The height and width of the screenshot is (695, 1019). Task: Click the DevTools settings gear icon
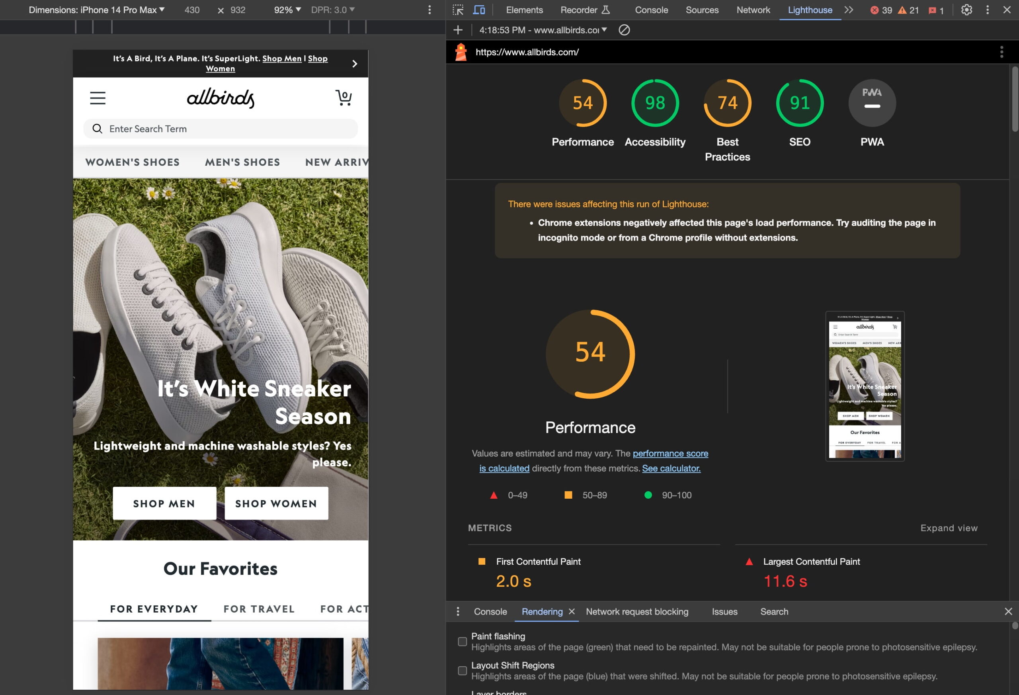tap(966, 10)
